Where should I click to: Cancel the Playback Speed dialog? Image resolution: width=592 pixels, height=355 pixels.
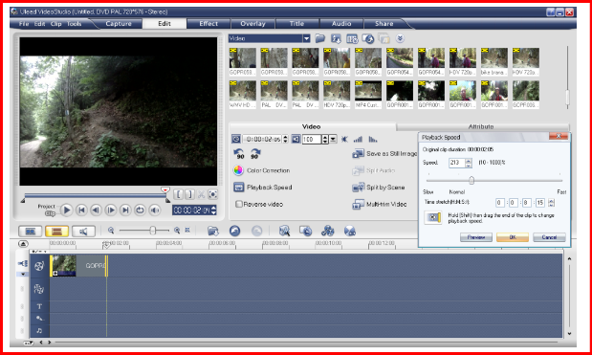(x=549, y=237)
